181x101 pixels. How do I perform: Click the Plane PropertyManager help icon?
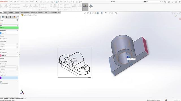pyautogui.click(x=17, y=20)
